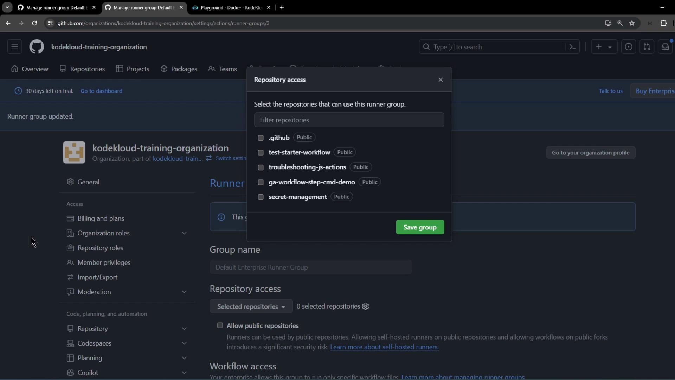The width and height of the screenshot is (675, 380).
Task: Bookmark page with star icon
Action: pyautogui.click(x=632, y=23)
